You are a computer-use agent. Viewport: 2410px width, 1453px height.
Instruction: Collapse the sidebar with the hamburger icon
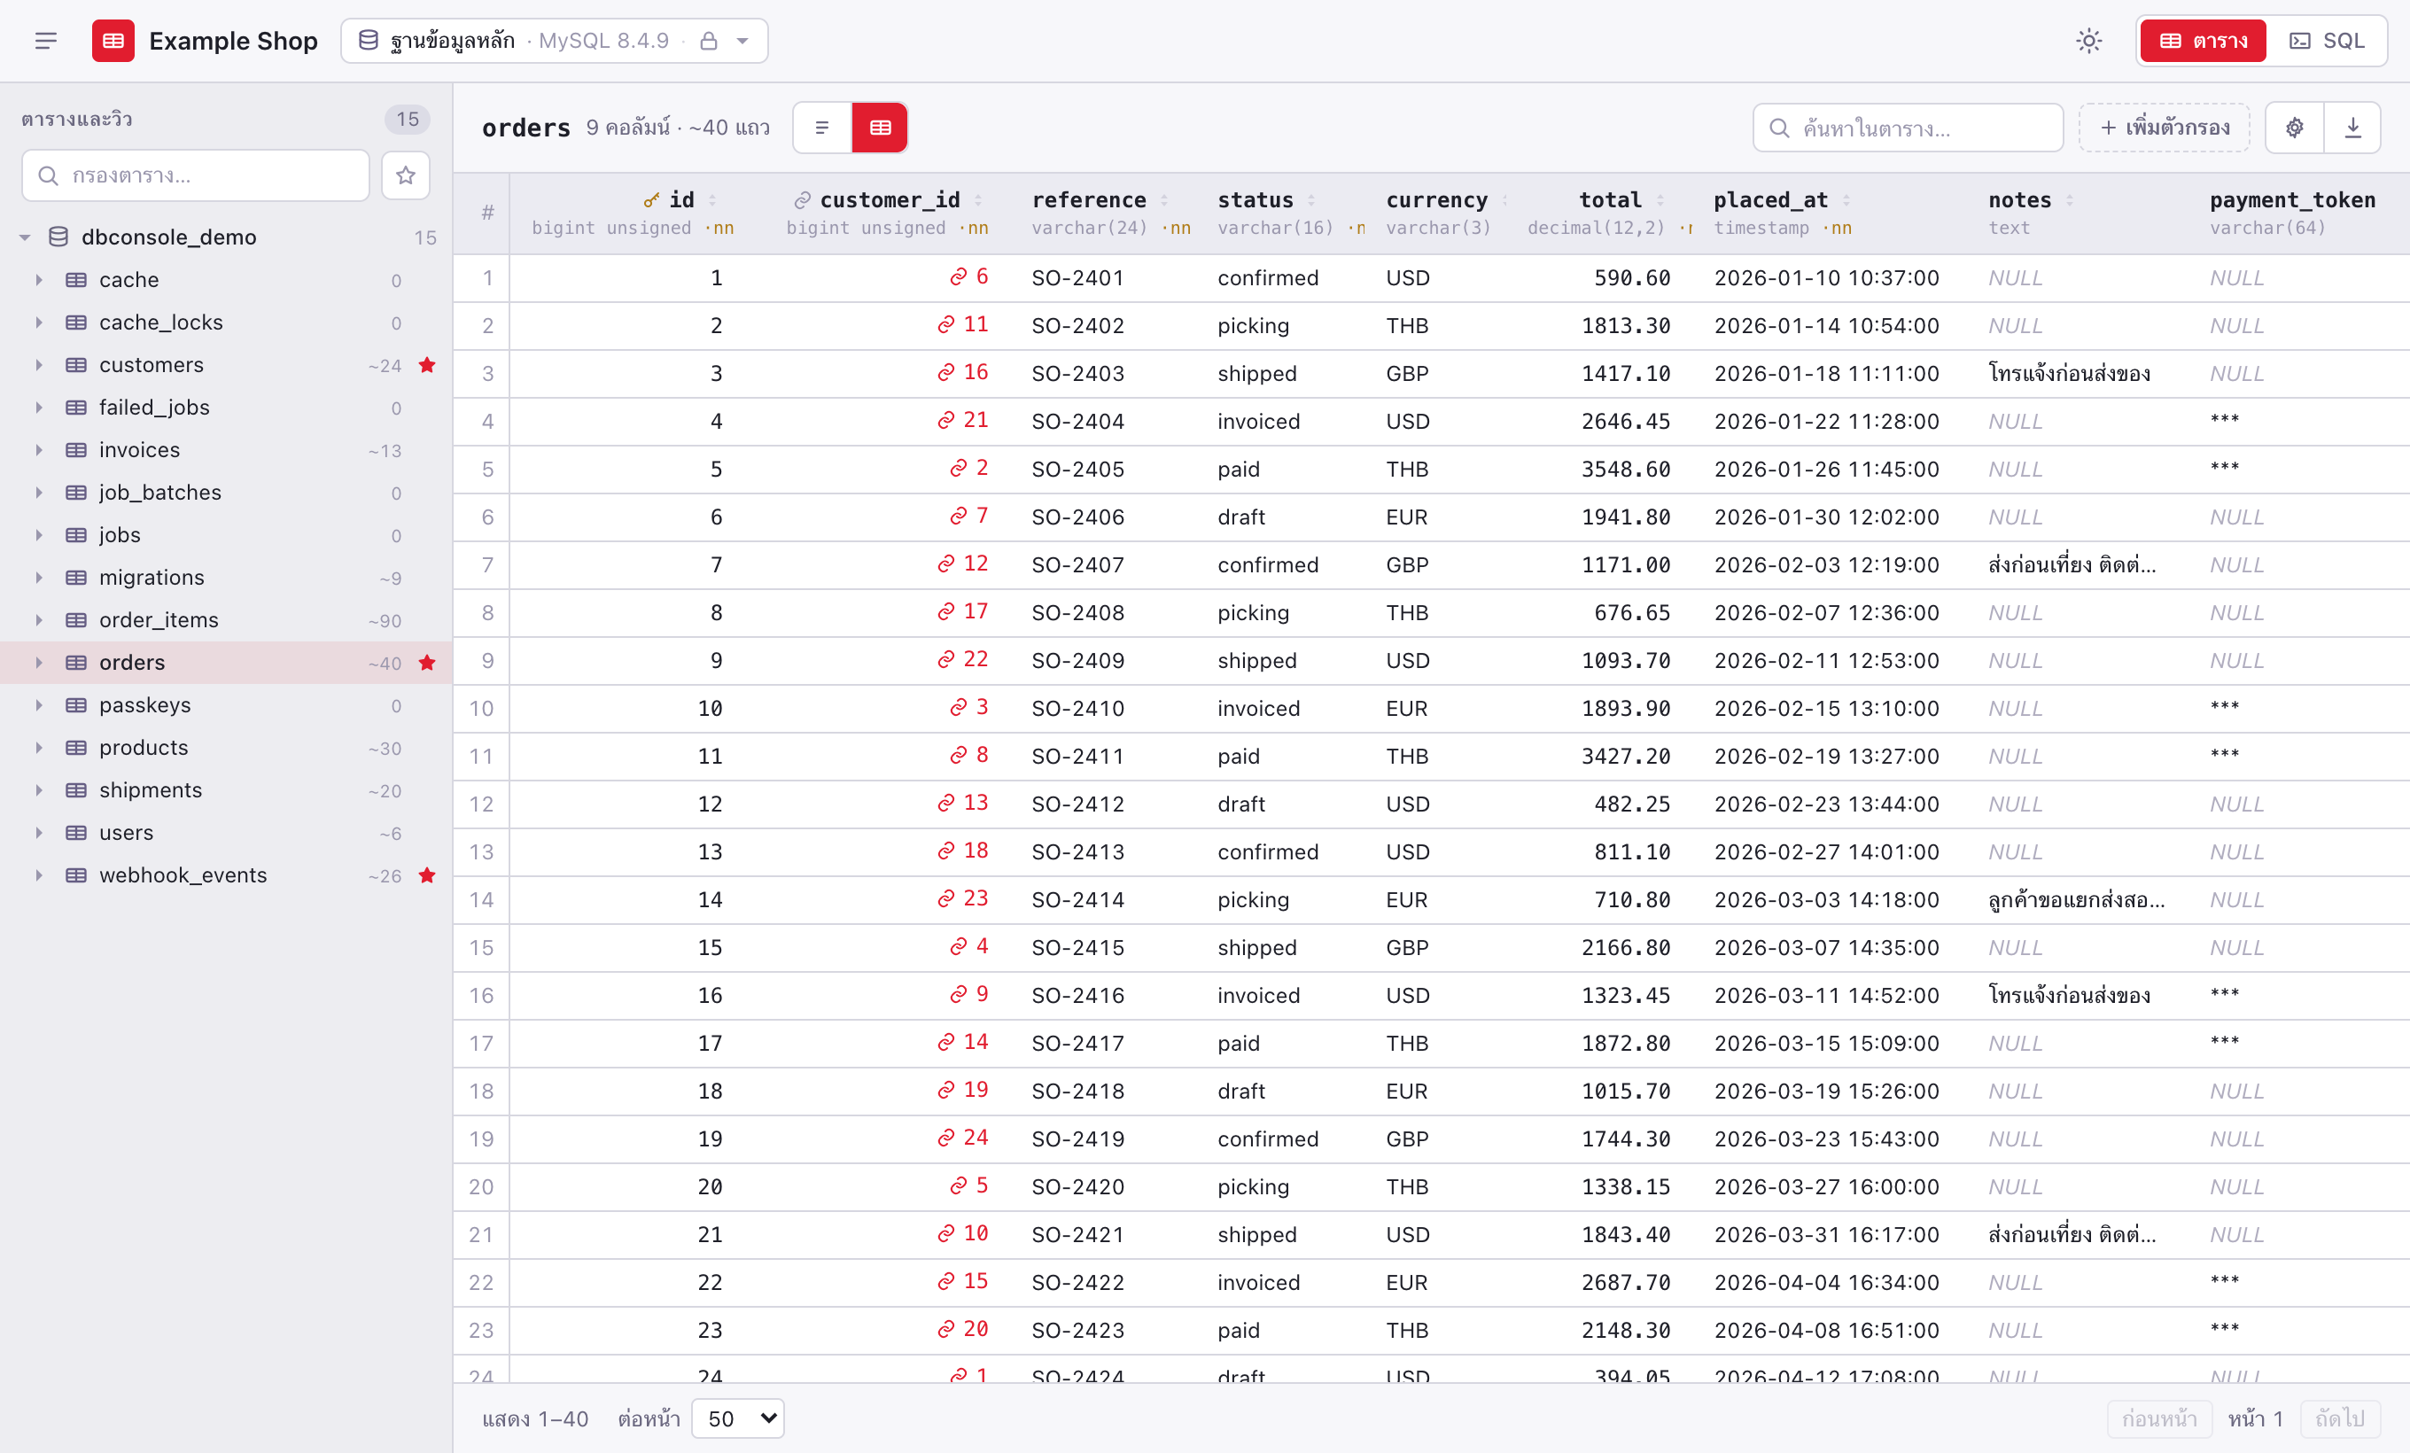tap(45, 41)
